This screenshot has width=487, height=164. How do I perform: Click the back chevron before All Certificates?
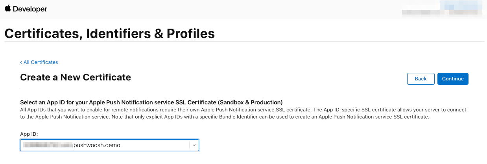21,62
